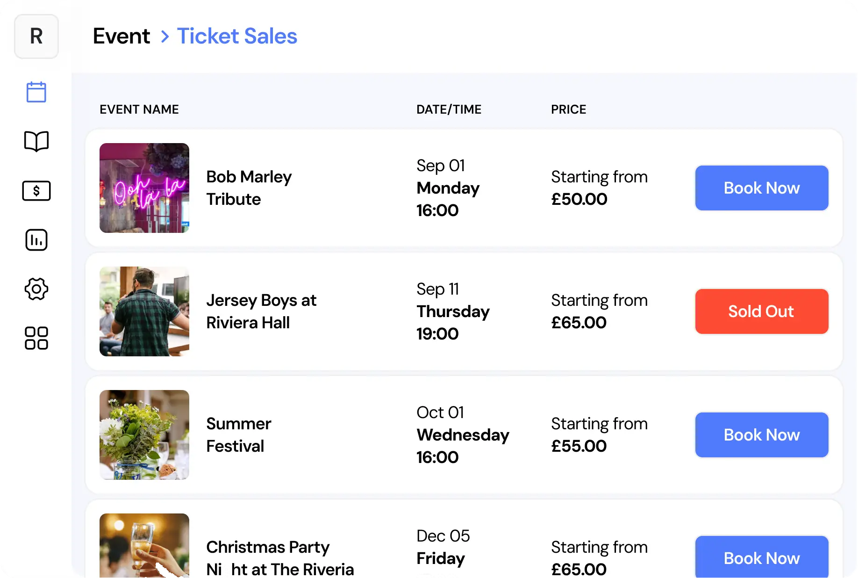This screenshot has width=858, height=578.
Task: Click the EVENT NAME column header
Action: pyautogui.click(x=139, y=109)
